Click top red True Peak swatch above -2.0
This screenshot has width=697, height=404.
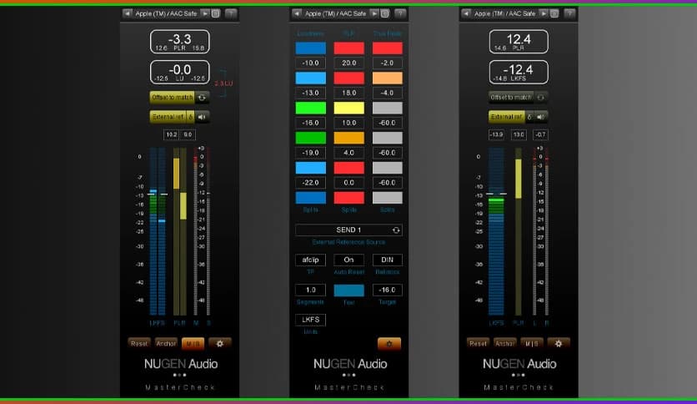pyautogui.click(x=387, y=48)
